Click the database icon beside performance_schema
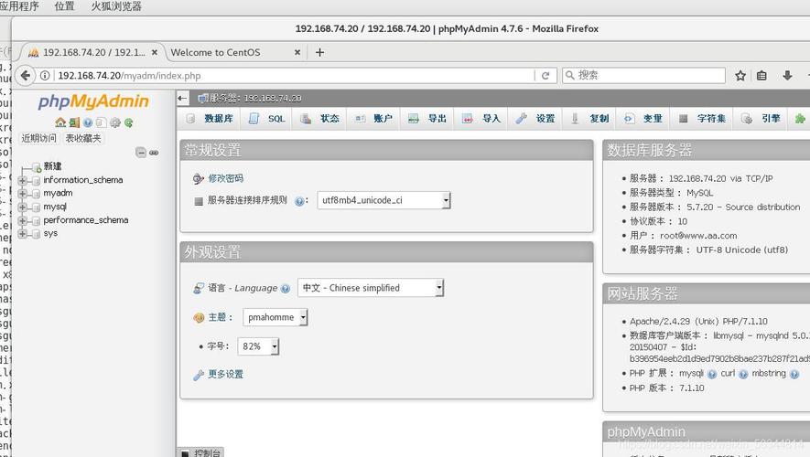 click(36, 221)
